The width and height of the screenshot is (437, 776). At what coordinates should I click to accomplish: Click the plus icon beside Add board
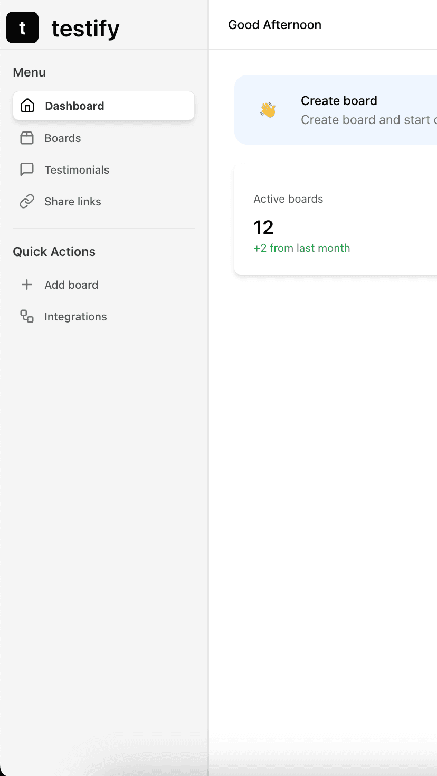27,285
